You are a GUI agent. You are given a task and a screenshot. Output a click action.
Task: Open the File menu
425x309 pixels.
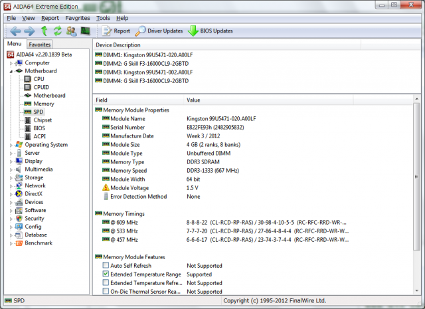point(11,18)
